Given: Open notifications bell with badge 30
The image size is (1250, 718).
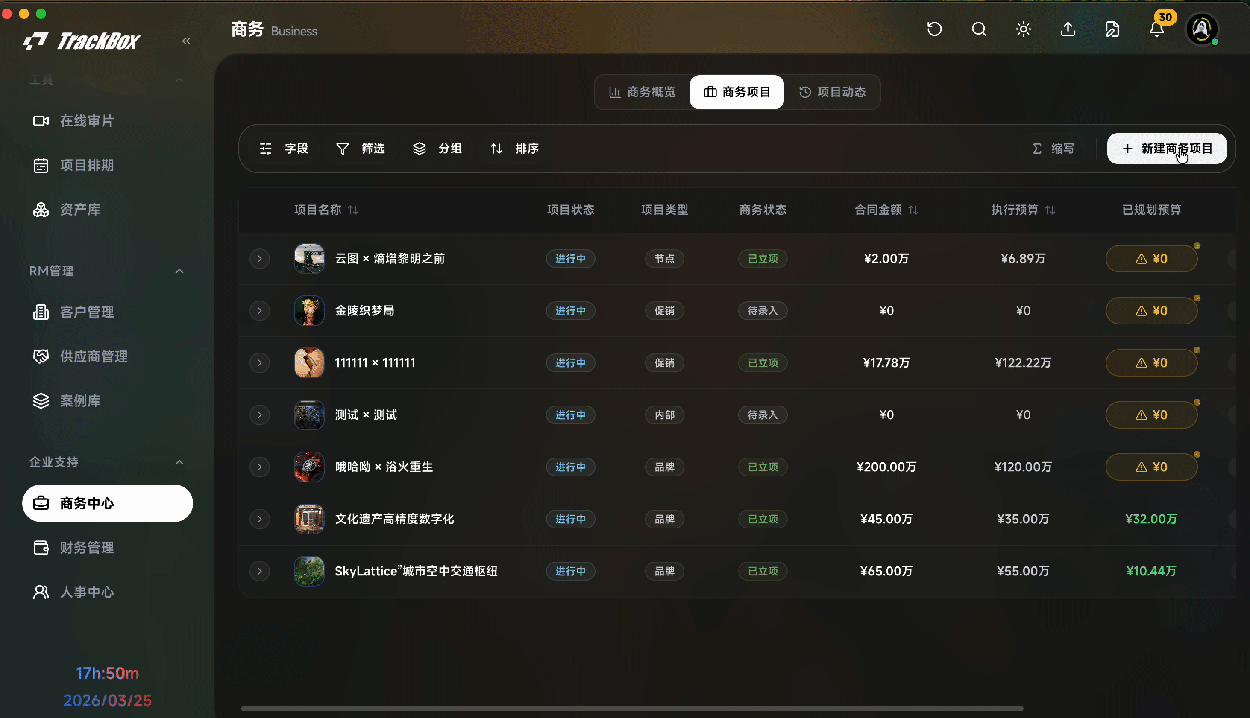Looking at the screenshot, I should pyautogui.click(x=1157, y=29).
